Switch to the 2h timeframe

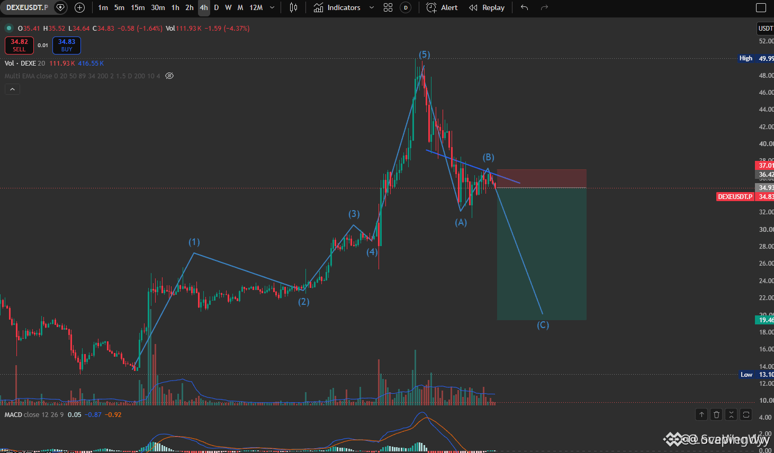point(189,7)
